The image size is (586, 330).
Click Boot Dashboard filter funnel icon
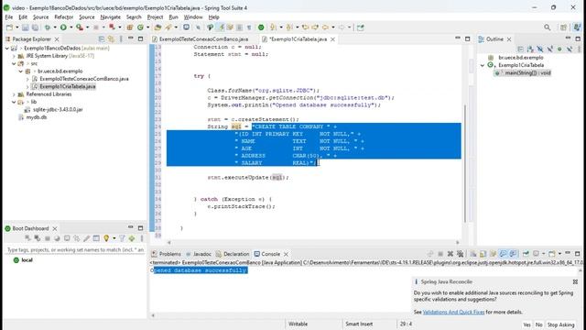(122, 238)
